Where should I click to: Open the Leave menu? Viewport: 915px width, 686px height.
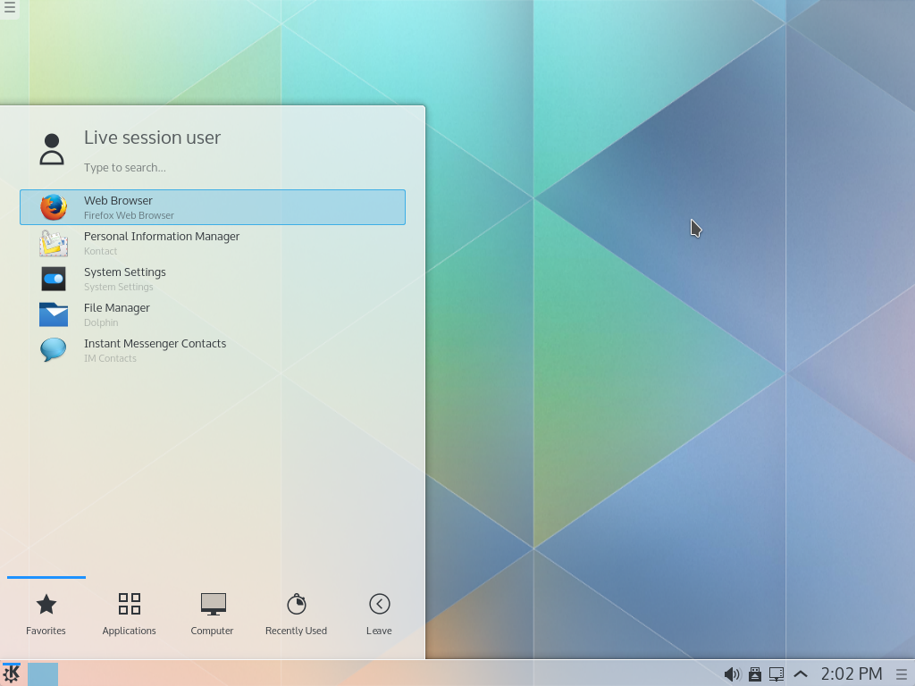[x=378, y=613]
